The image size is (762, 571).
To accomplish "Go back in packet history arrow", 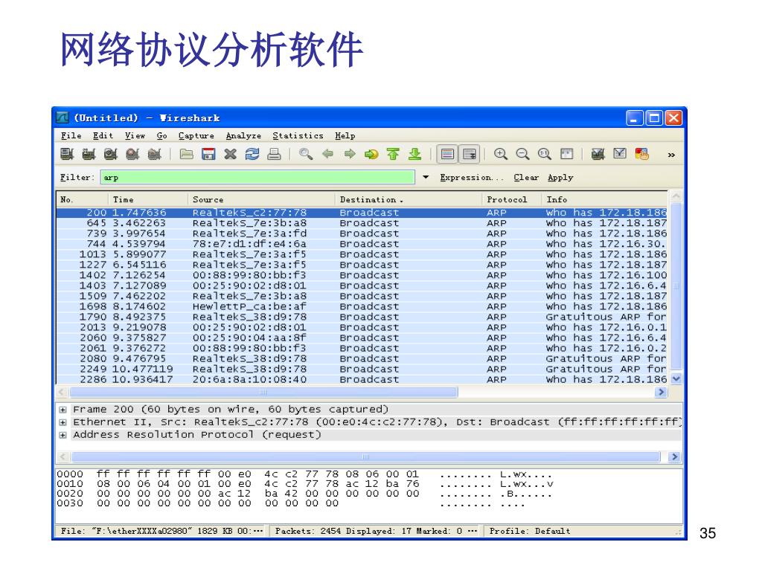I will [328, 155].
